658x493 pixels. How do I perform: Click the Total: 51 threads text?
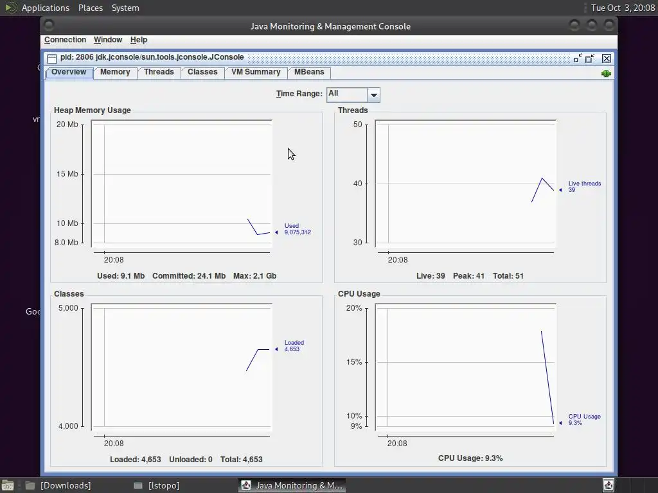(508, 276)
